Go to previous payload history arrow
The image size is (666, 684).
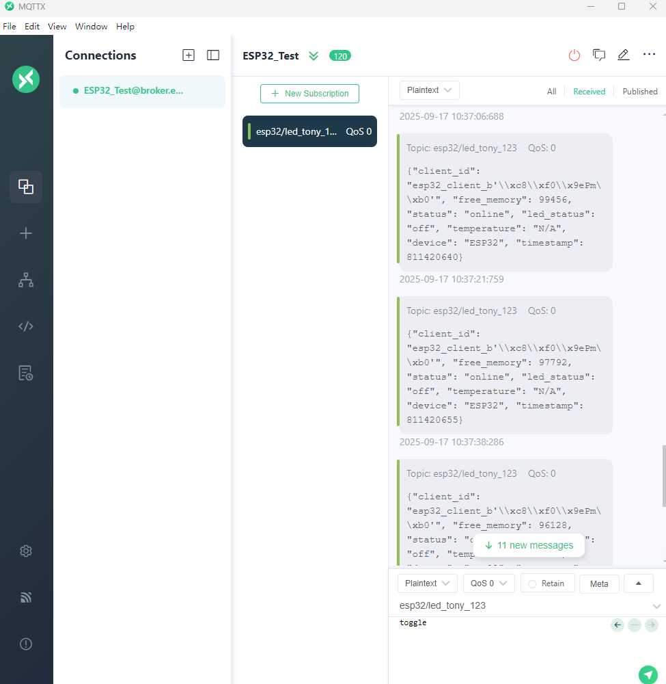(x=618, y=625)
